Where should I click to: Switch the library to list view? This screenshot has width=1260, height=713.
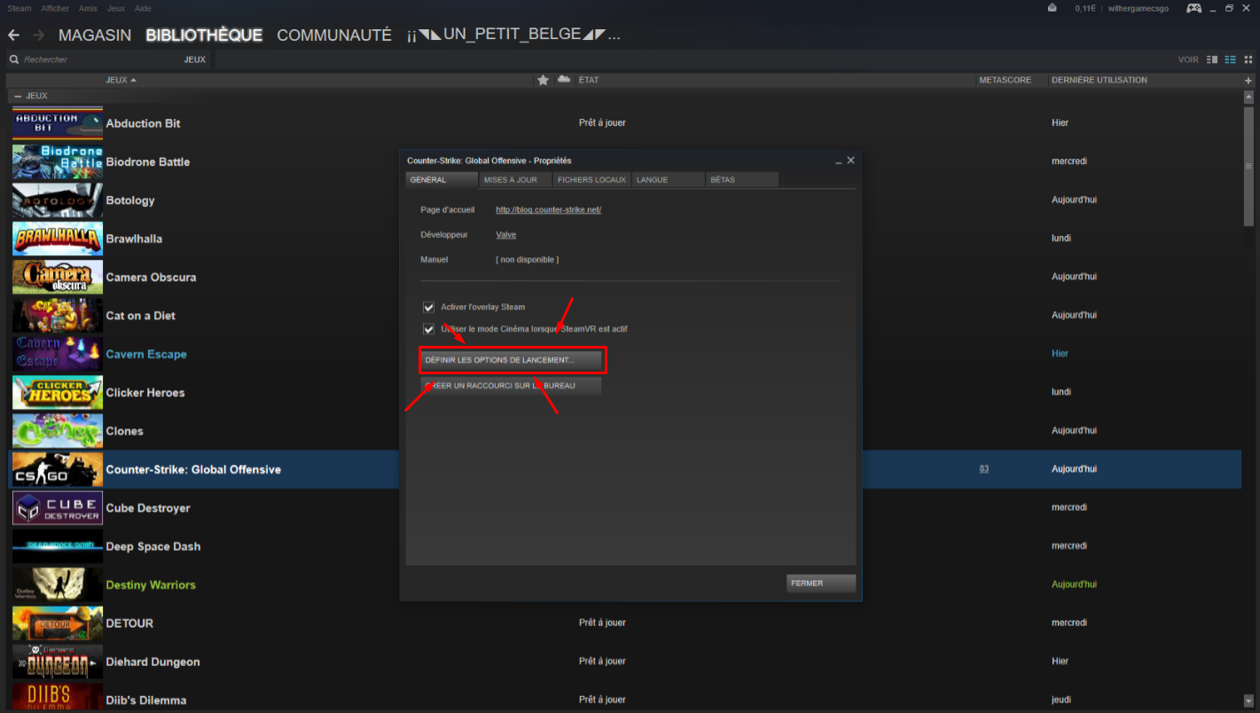[1230, 59]
